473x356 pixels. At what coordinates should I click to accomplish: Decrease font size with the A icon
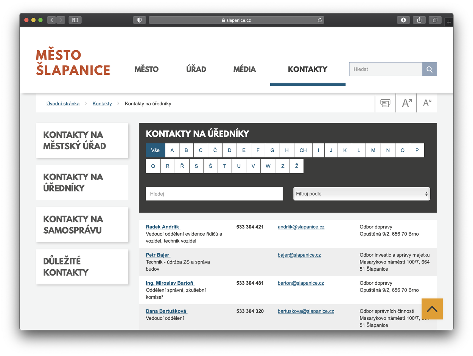click(427, 103)
